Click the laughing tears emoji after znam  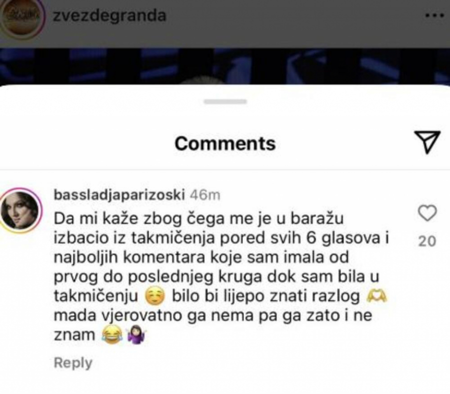(112, 335)
